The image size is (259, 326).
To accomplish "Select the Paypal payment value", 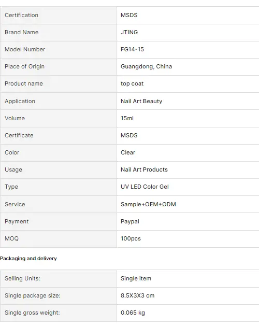I will pyautogui.click(x=130, y=221).
